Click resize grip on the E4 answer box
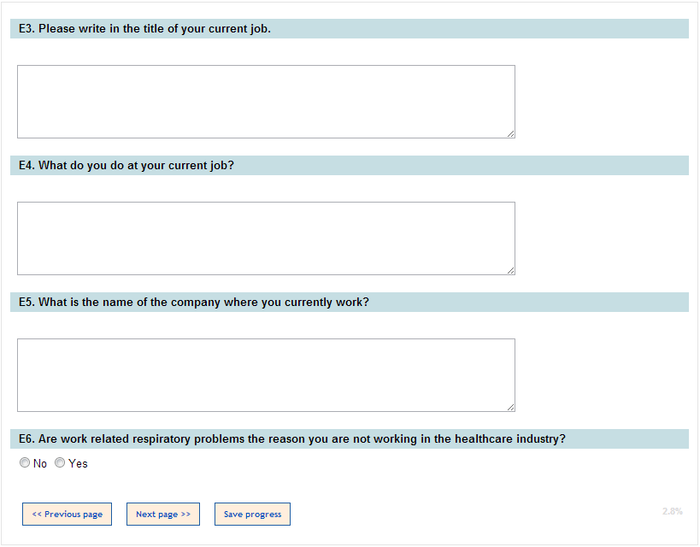The image size is (700, 547). [x=510, y=270]
